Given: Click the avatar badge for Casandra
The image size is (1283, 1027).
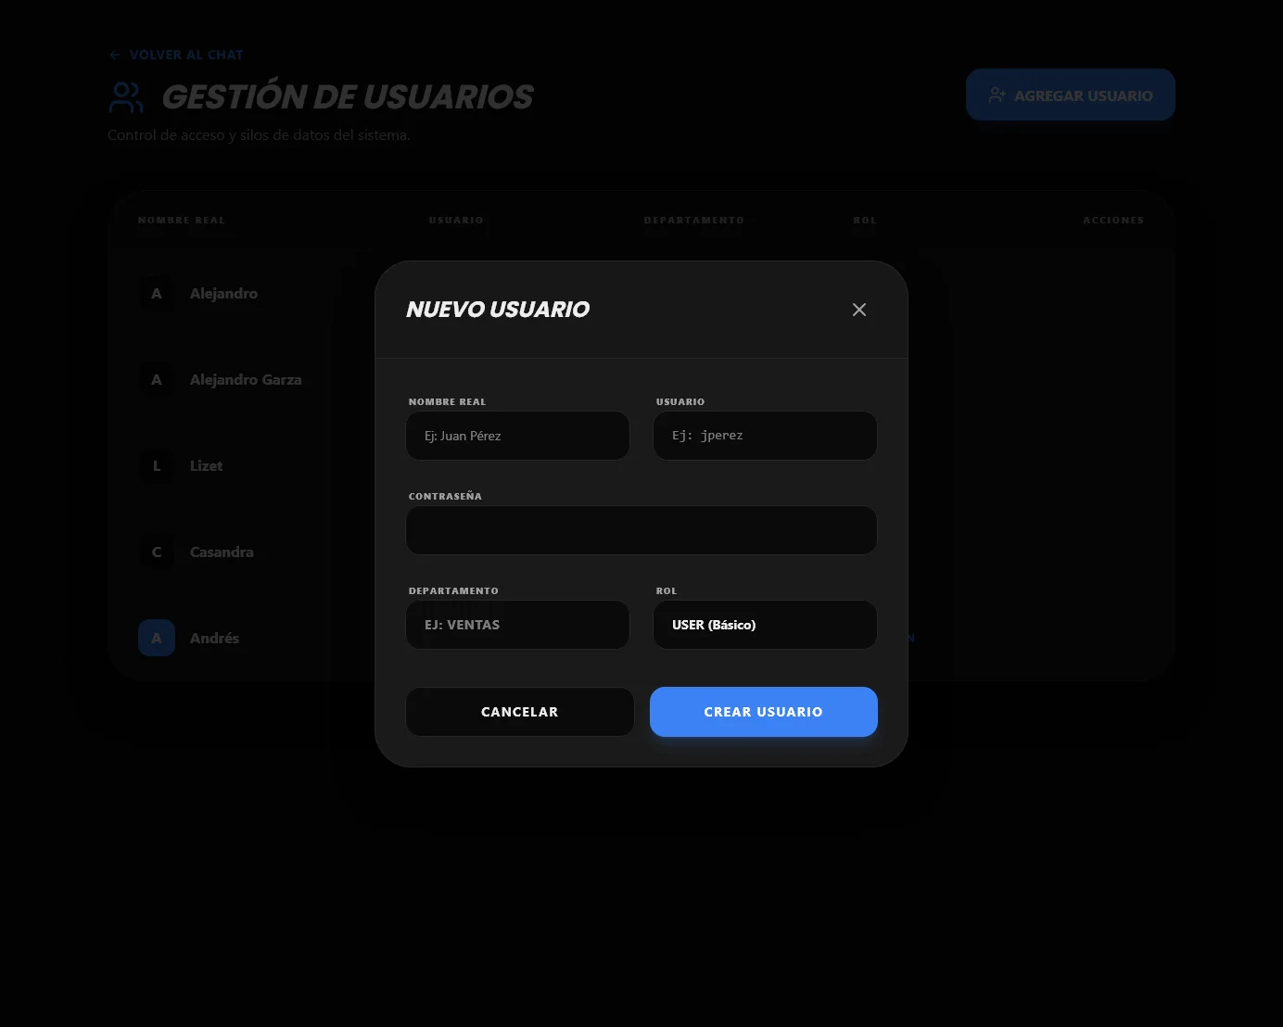Looking at the screenshot, I should [157, 552].
